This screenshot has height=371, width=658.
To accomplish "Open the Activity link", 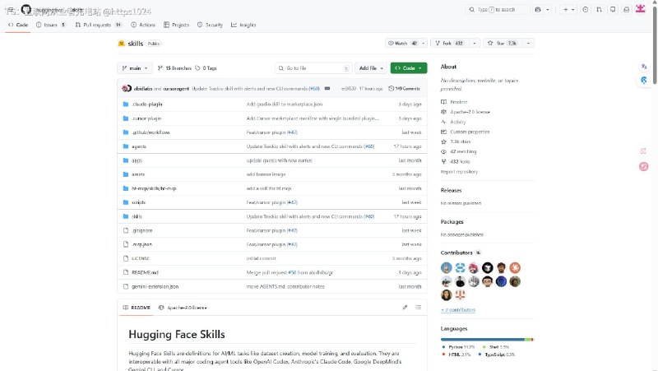I will (x=453, y=122).
